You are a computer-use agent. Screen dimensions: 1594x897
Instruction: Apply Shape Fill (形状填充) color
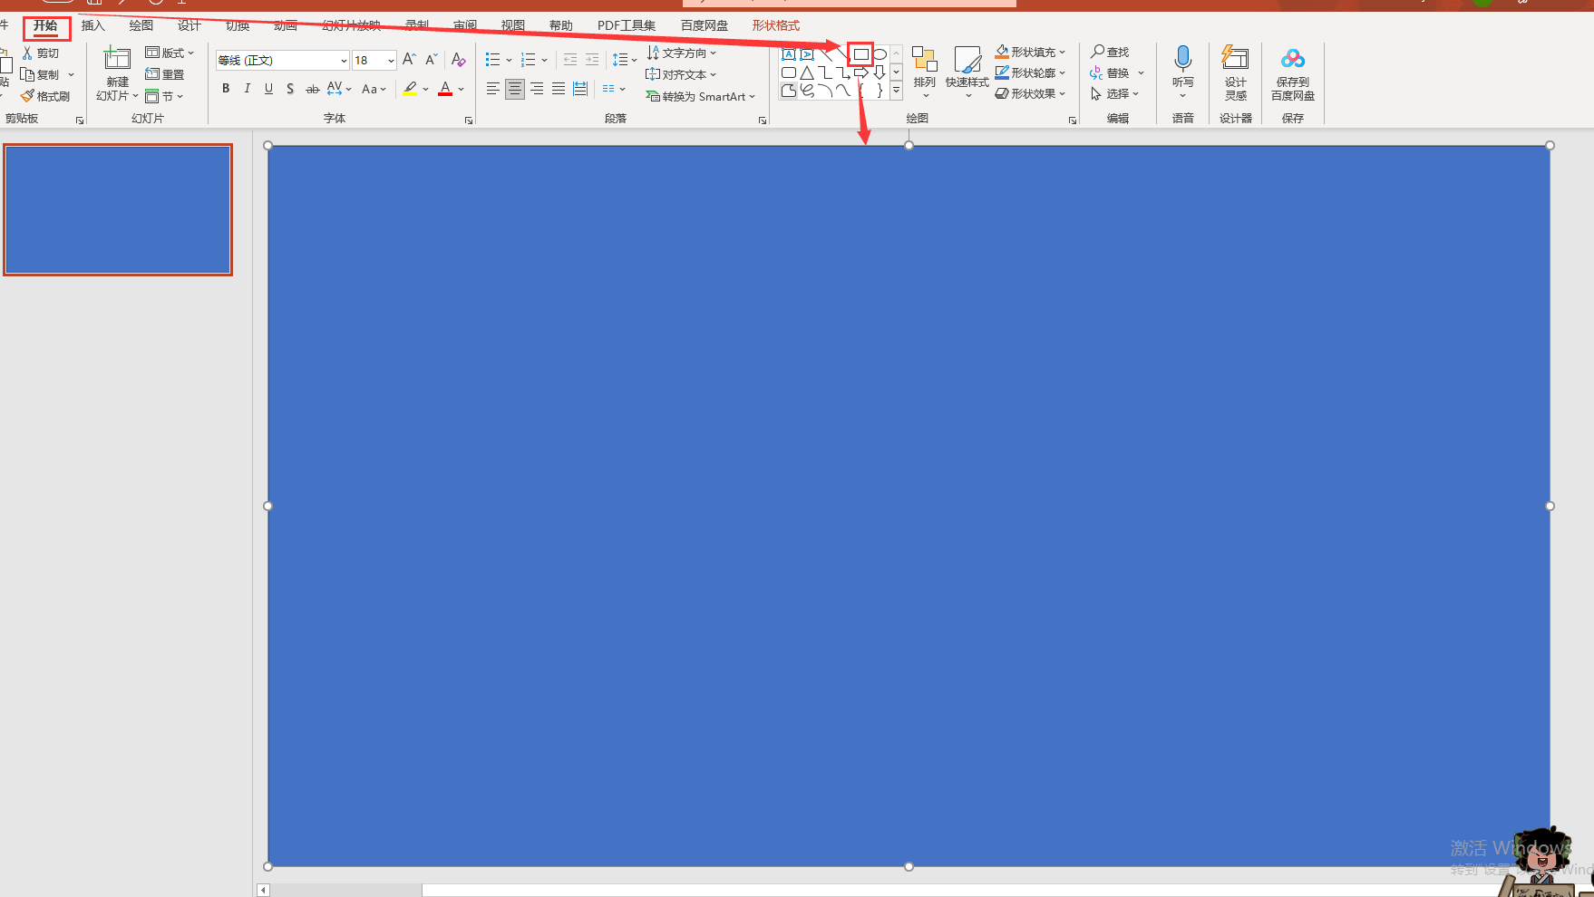pyautogui.click(x=1030, y=52)
